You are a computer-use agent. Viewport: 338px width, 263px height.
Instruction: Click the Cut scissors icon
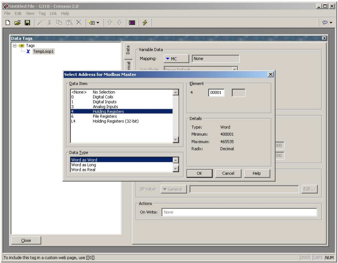point(50,22)
